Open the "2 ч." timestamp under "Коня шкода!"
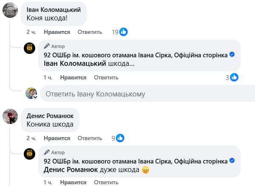 tap(31, 32)
